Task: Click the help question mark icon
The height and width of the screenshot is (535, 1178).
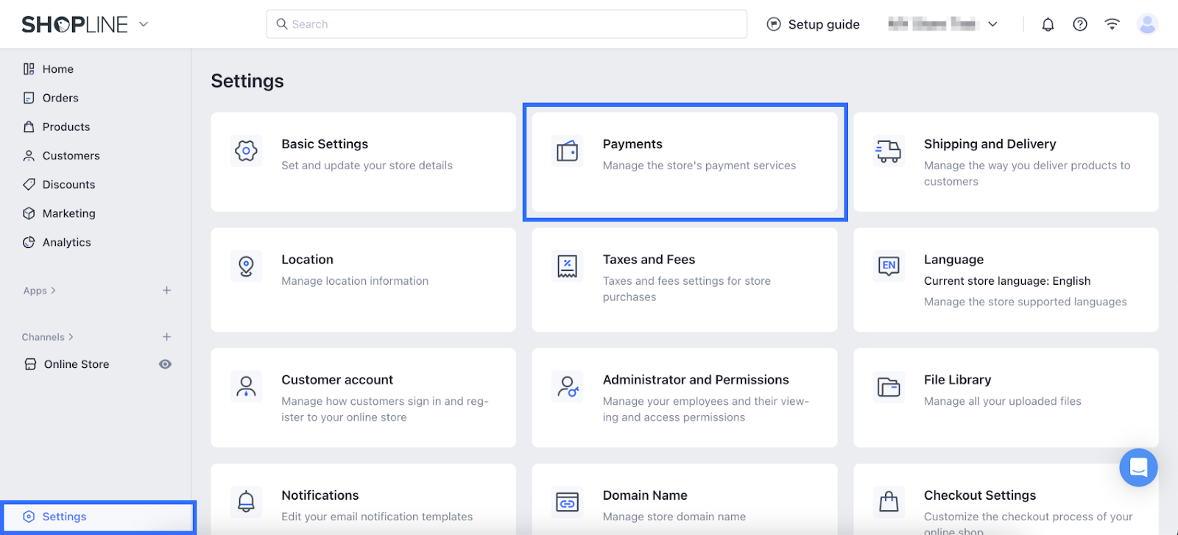Action: click(1080, 24)
